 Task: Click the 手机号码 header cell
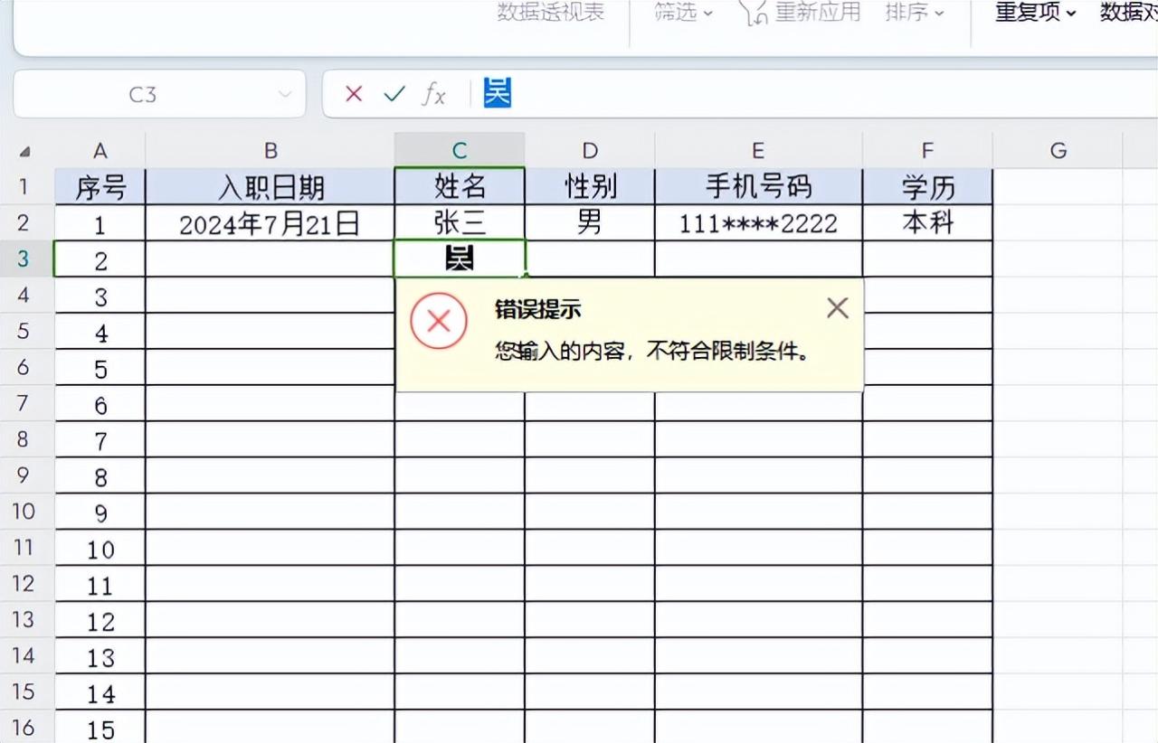pyautogui.click(x=758, y=187)
